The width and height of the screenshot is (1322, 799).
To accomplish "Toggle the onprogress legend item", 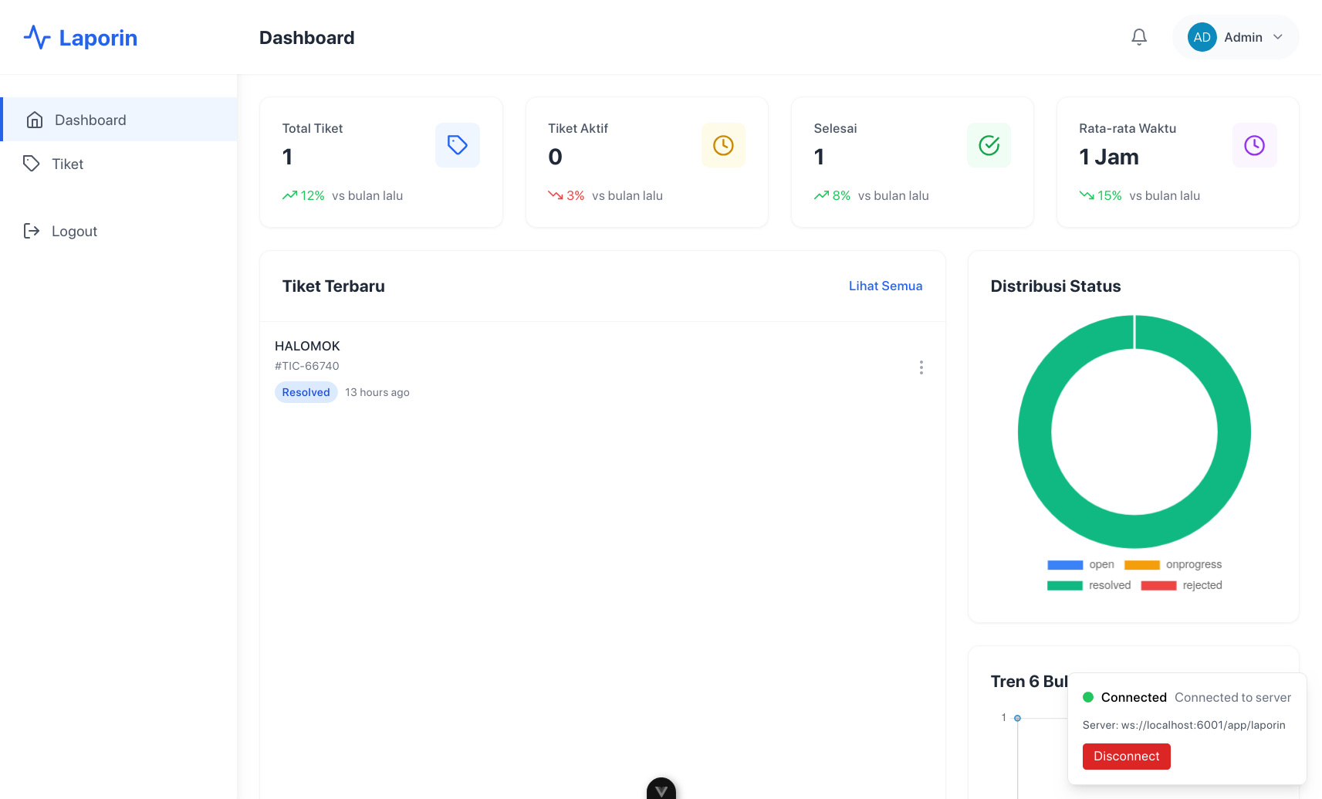I will click(x=1173, y=564).
